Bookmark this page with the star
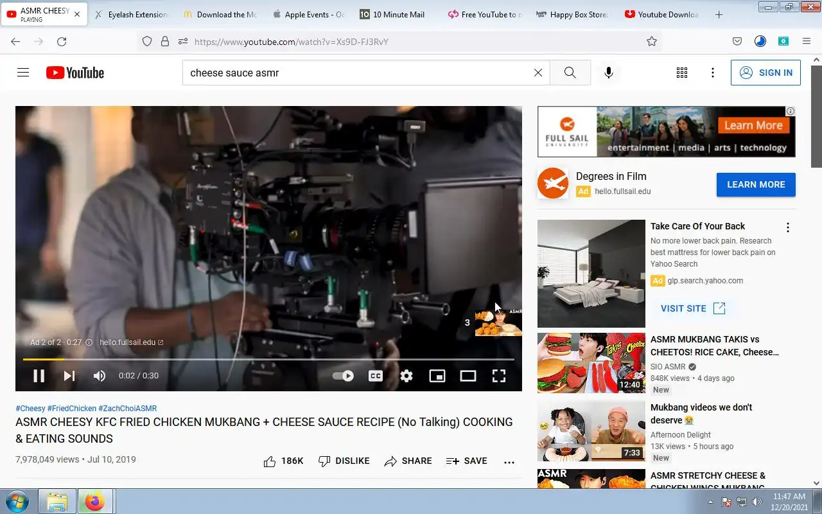This screenshot has height=514, width=822. click(652, 41)
